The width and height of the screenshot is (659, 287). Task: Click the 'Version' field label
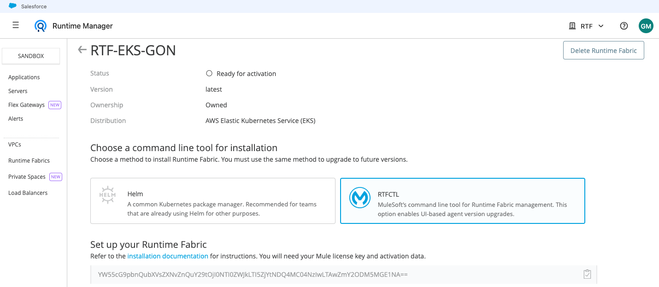coord(101,89)
